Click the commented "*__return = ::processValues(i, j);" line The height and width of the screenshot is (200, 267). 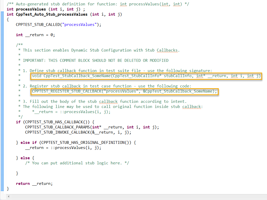(71, 112)
